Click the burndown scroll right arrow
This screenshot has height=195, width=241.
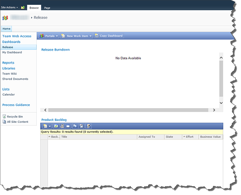click(x=214, y=110)
